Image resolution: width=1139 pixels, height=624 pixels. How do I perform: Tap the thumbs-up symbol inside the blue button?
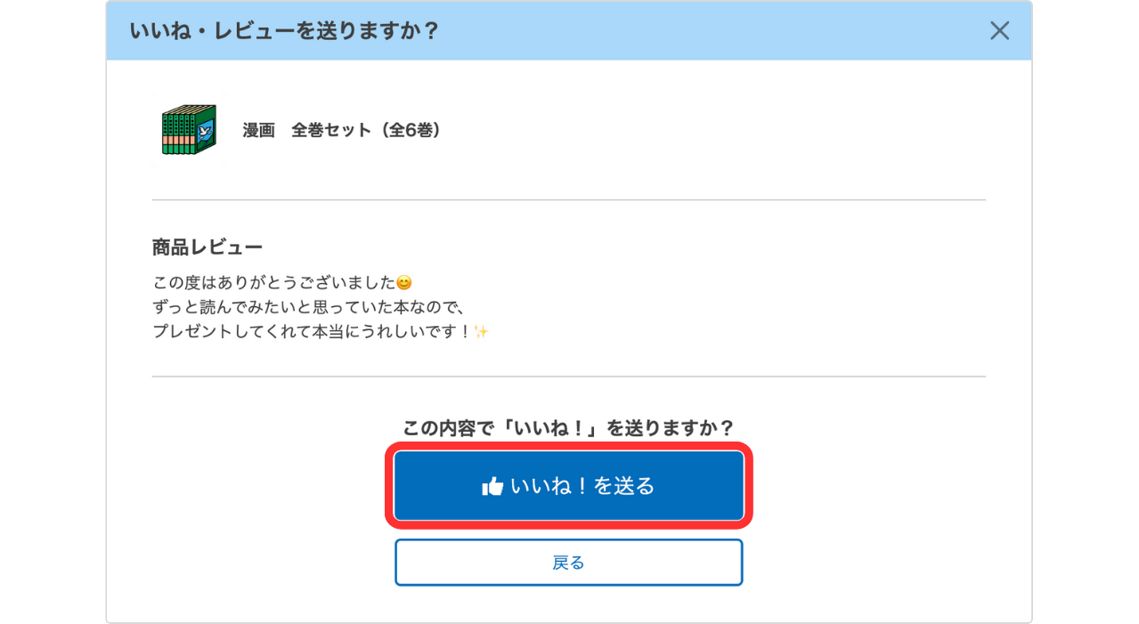tap(493, 486)
